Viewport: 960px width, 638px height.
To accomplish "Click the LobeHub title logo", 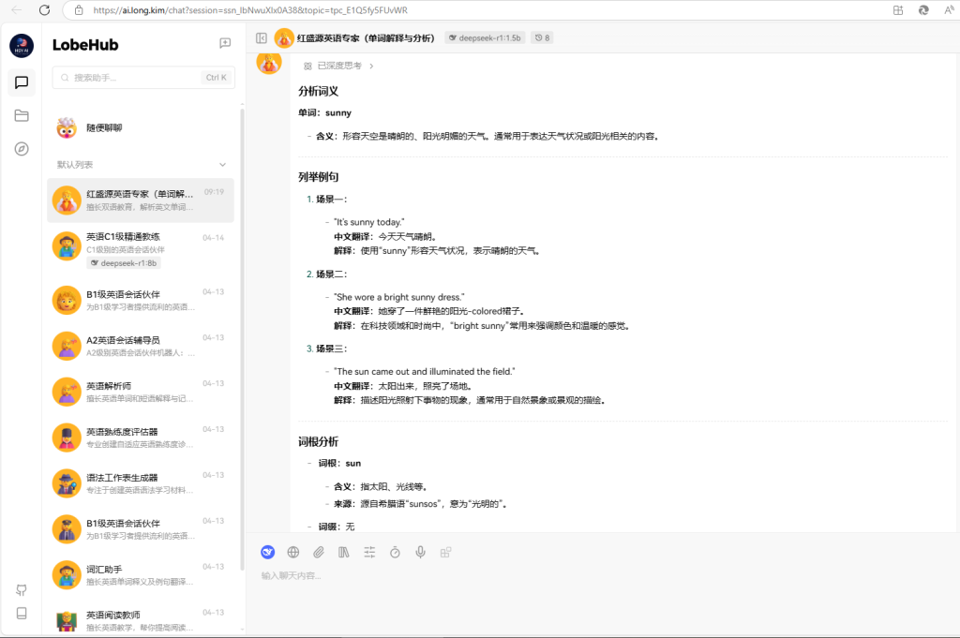I will 85,45.
